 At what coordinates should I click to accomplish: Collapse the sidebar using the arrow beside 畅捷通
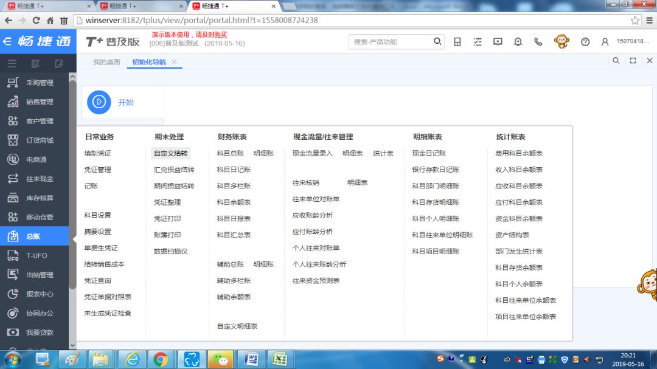tap(7, 41)
